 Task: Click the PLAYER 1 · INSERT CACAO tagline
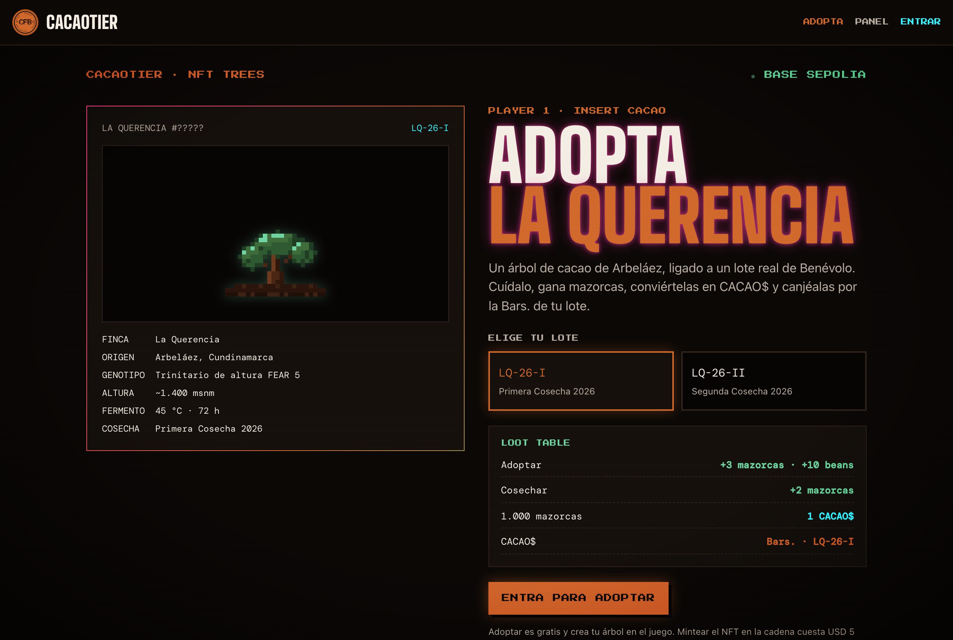click(577, 111)
